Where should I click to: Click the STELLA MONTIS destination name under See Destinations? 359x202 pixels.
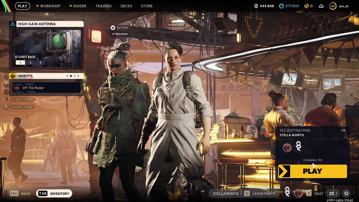click(292, 135)
